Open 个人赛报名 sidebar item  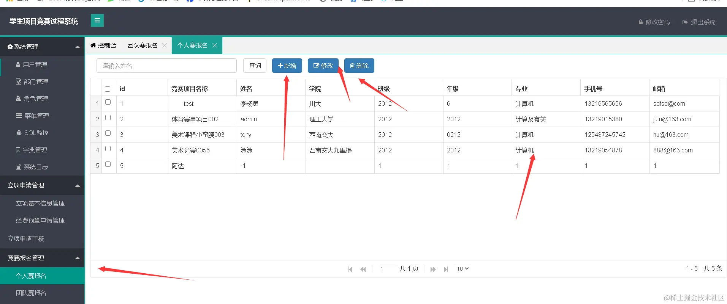tap(42, 276)
